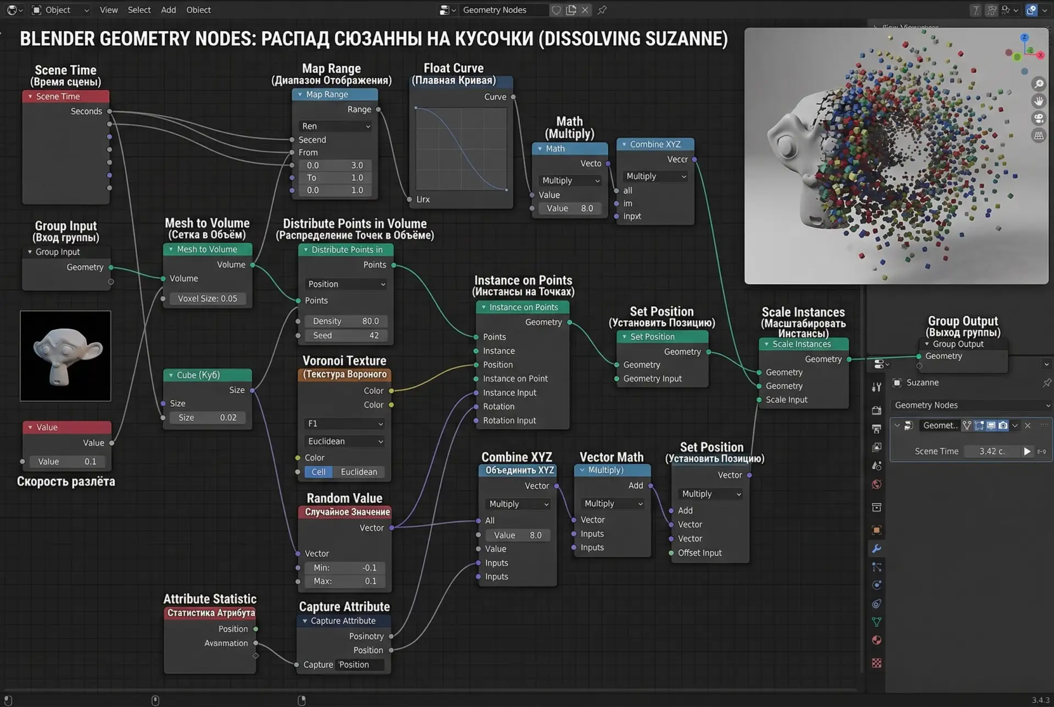Open the Object Constraints properties tab
The width and height of the screenshot is (1054, 707).
877,604
